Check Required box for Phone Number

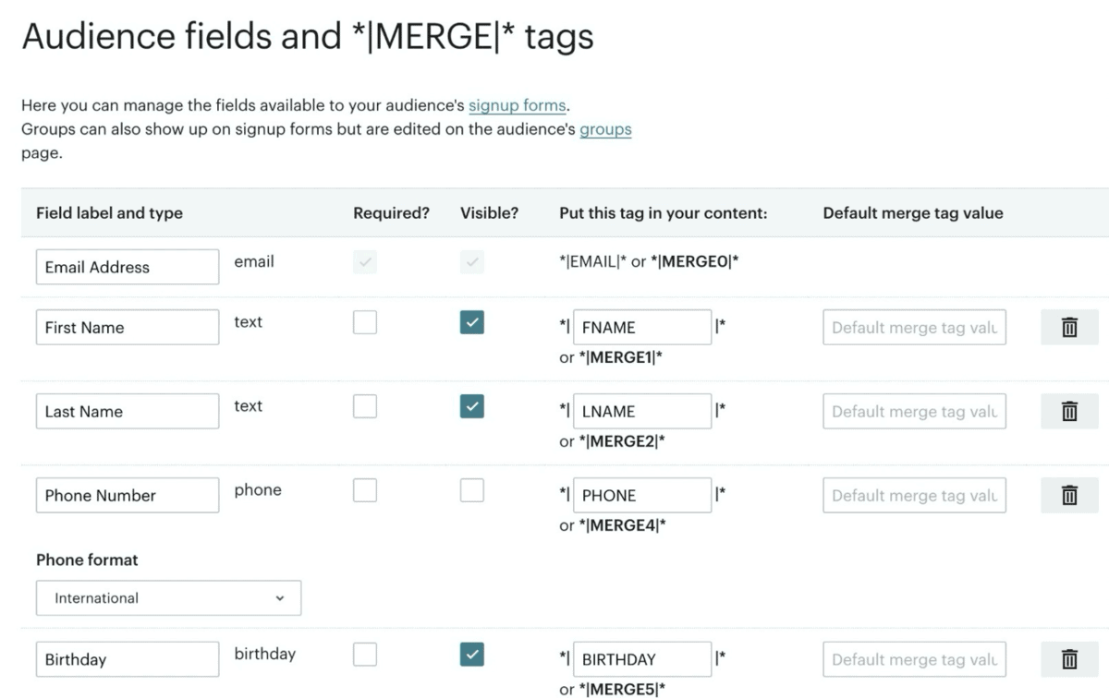[x=365, y=490]
